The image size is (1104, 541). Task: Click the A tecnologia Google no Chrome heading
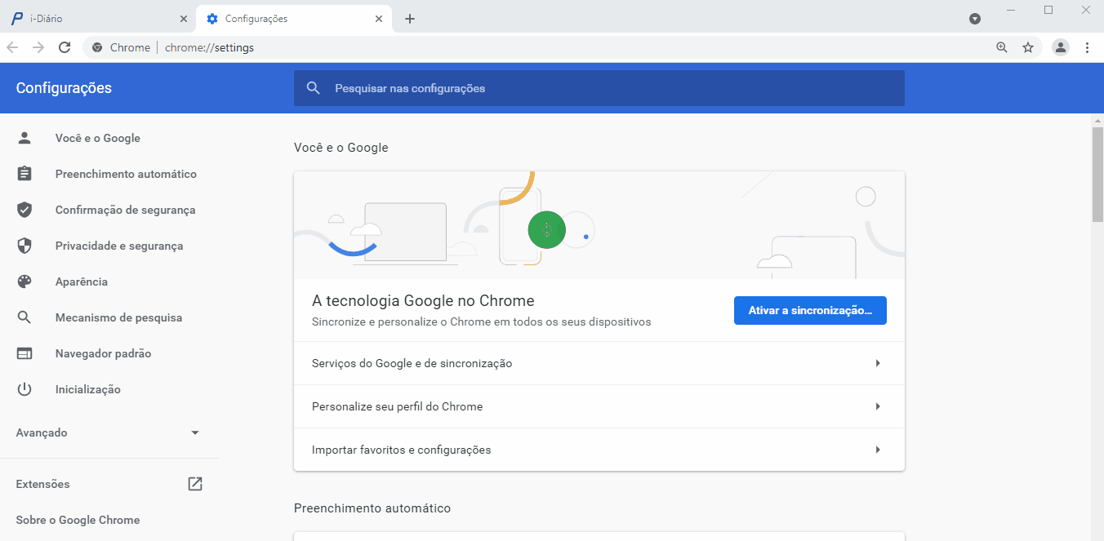click(x=423, y=301)
